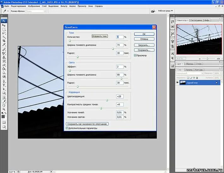Toggle the Просмотр preview checkbox

coord(135,55)
